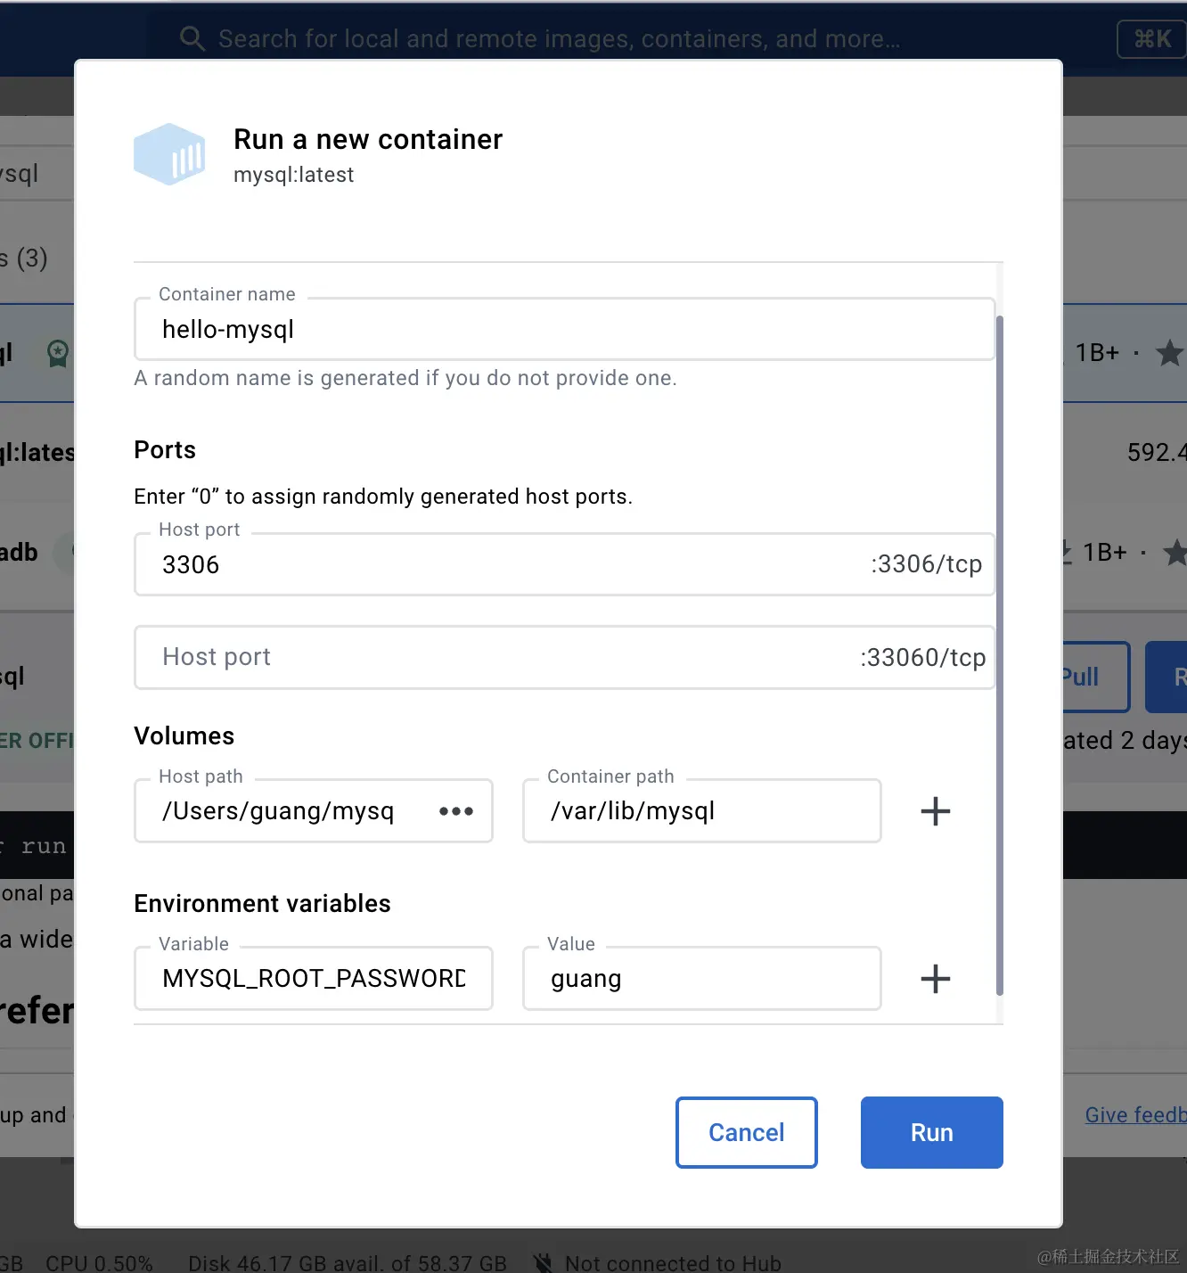Focus the Host port field for 3306/tcp
Screen dimensions: 1187x1273
click(x=564, y=564)
